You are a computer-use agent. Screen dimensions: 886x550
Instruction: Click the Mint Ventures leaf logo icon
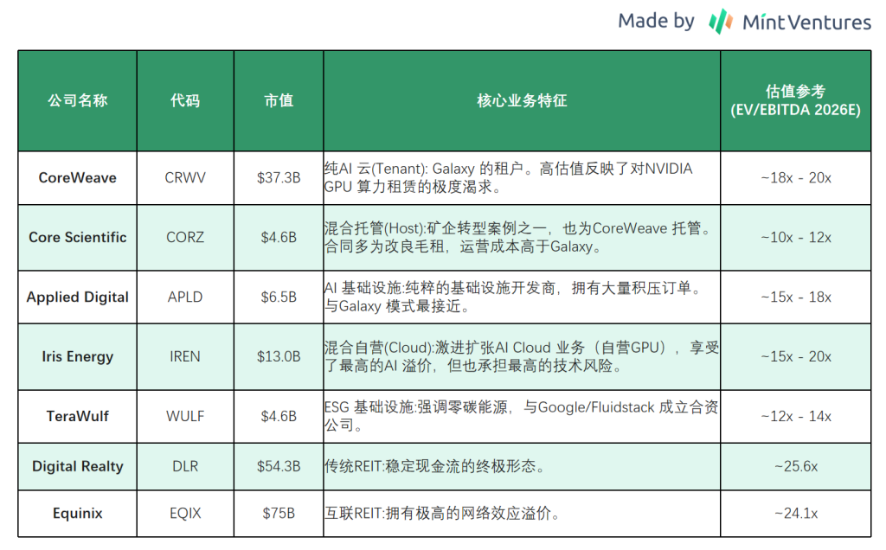721,22
